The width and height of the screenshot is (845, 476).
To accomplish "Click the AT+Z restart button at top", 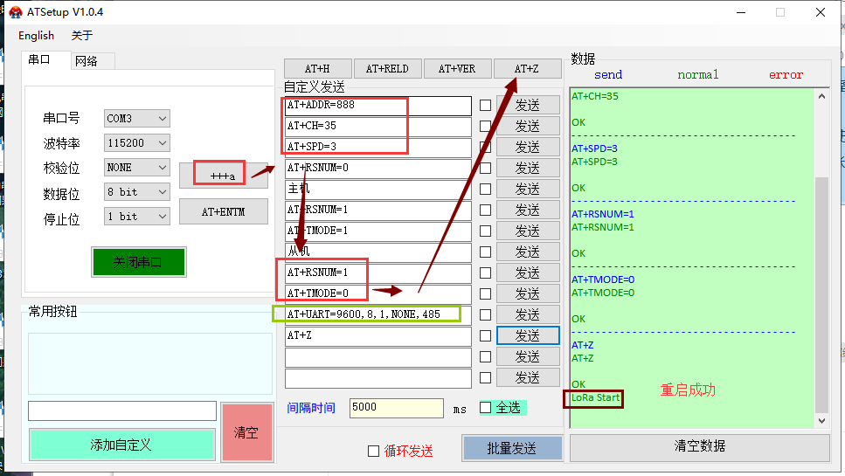I will pos(527,69).
